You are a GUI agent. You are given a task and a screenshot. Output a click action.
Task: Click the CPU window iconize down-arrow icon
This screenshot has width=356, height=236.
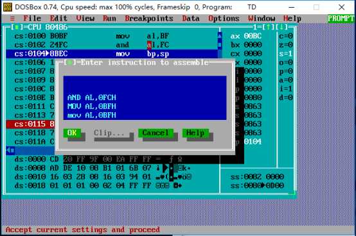pos(281,28)
